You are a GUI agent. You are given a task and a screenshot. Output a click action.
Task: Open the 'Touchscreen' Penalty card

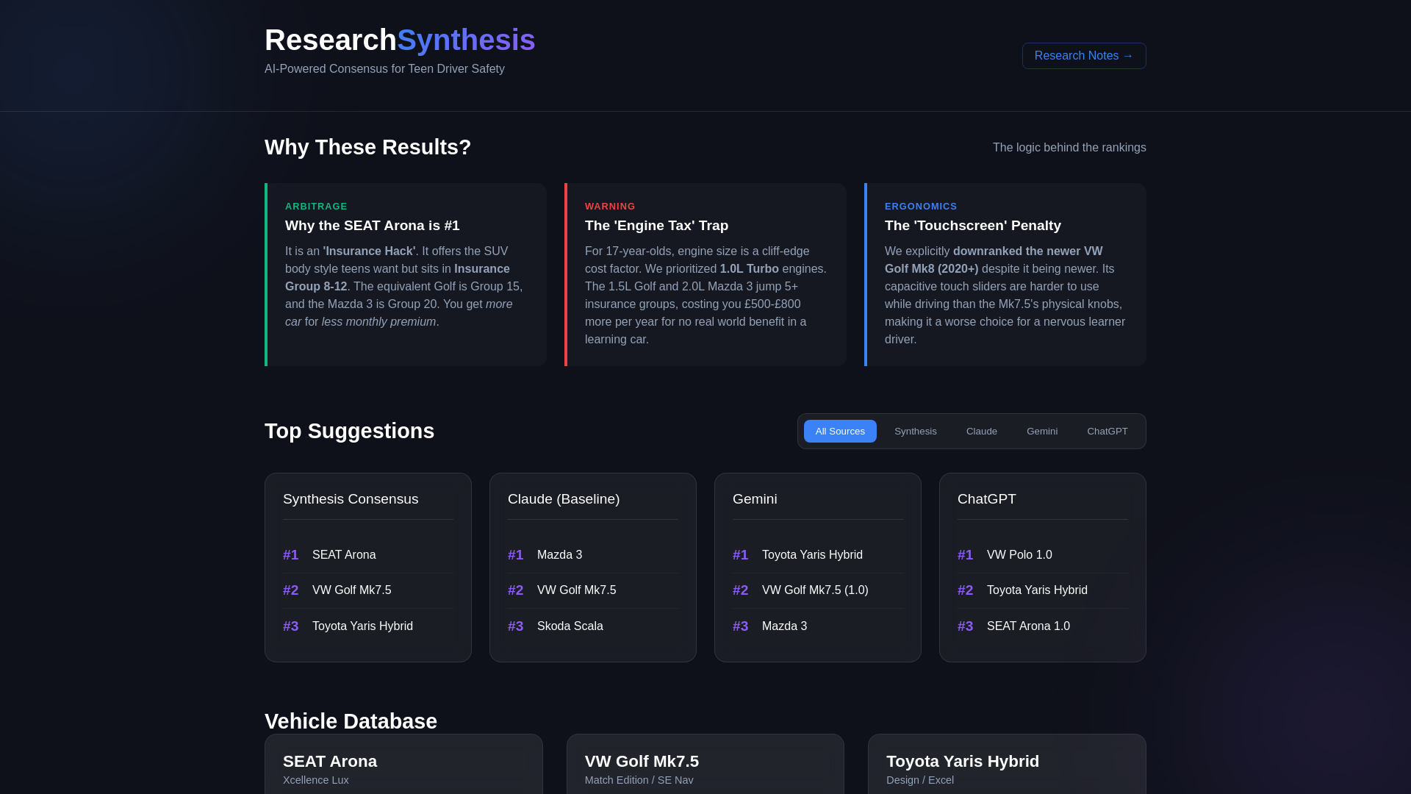pos(1005,274)
